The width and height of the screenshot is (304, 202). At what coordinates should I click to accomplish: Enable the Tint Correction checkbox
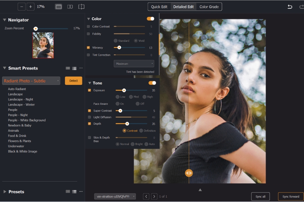click(88, 55)
